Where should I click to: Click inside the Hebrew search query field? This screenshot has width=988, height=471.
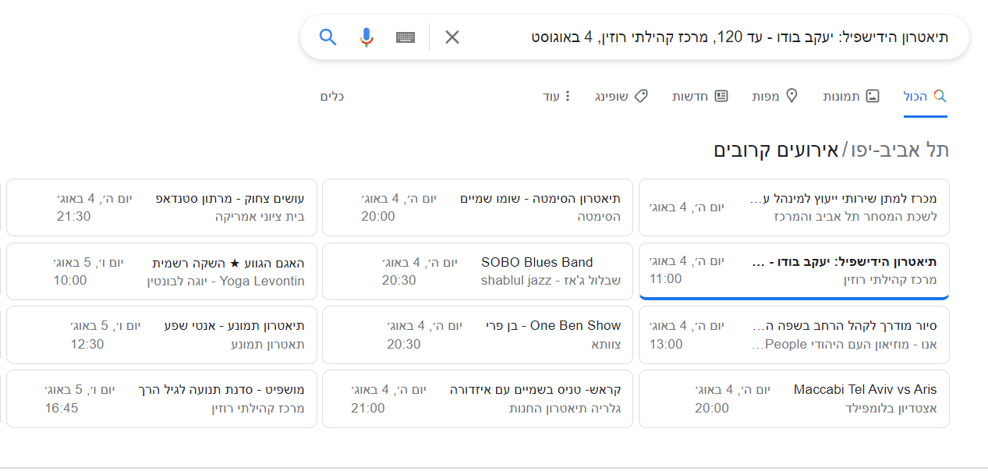point(740,37)
